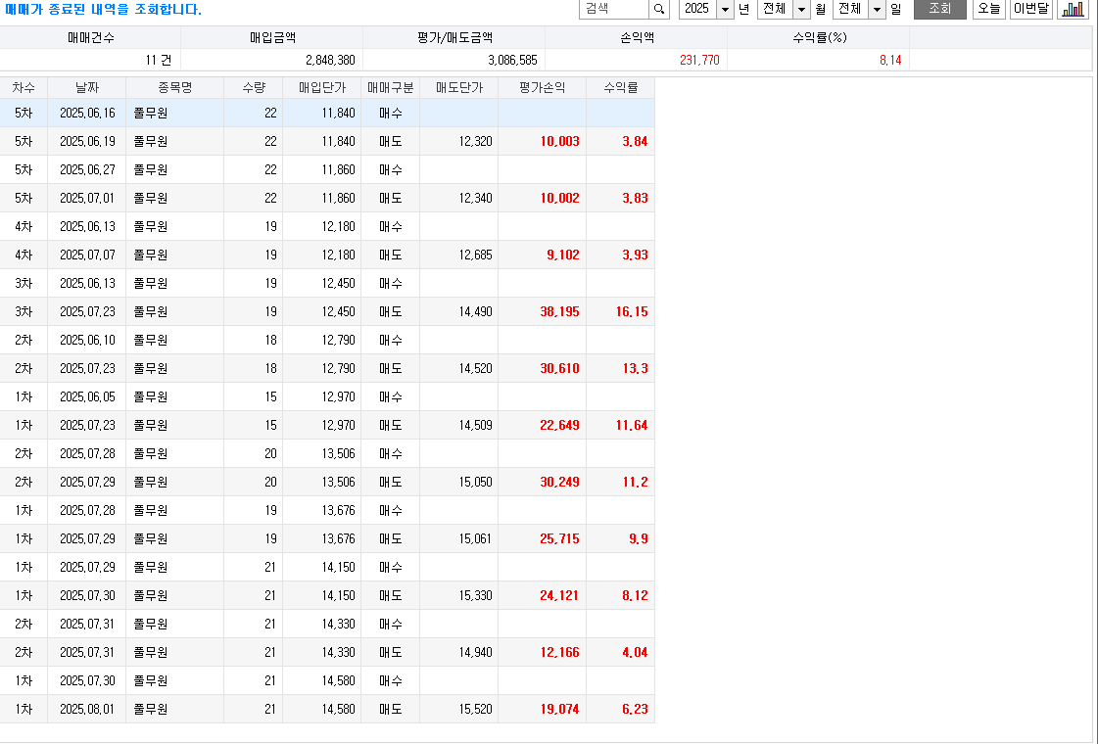Image resolution: width=1098 pixels, height=744 pixels.
Task: Click the 15,050 sell price cell
Action: [x=475, y=482]
